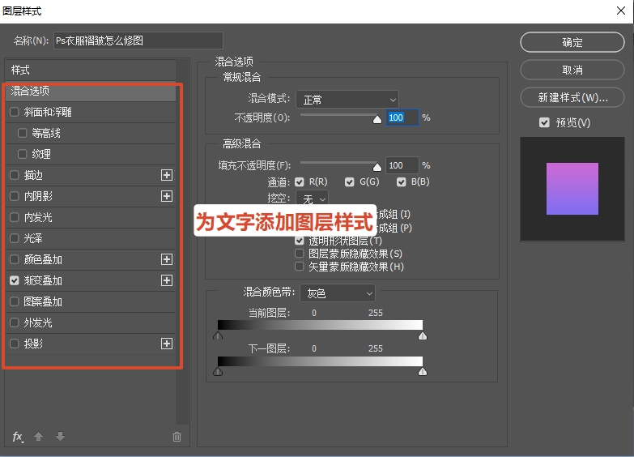Enable the 光泽 checkbox
Viewport: 634px width, 457px height.
(x=15, y=238)
